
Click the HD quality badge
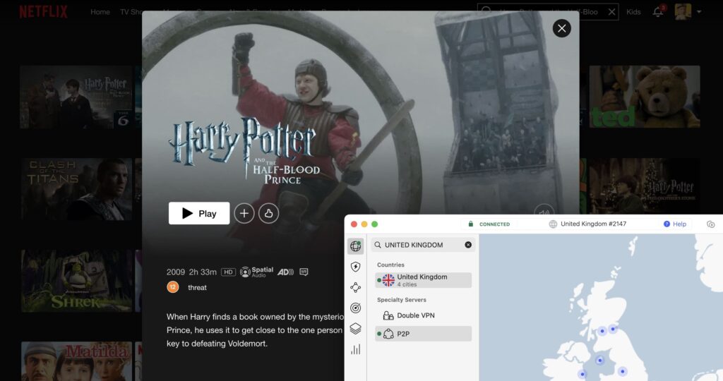tap(228, 272)
